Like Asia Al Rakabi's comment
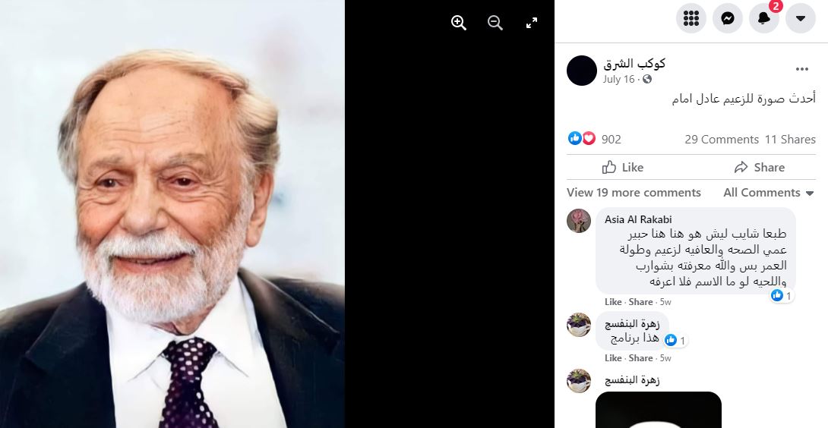This screenshot has width=828, height=428. (x=612, y=302)
